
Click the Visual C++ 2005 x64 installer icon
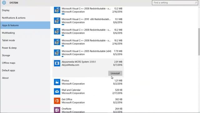click(x=57, y=52)
